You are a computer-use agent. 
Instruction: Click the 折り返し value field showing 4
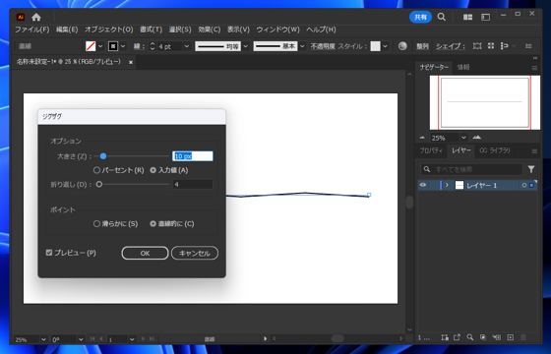coord(193,184)
